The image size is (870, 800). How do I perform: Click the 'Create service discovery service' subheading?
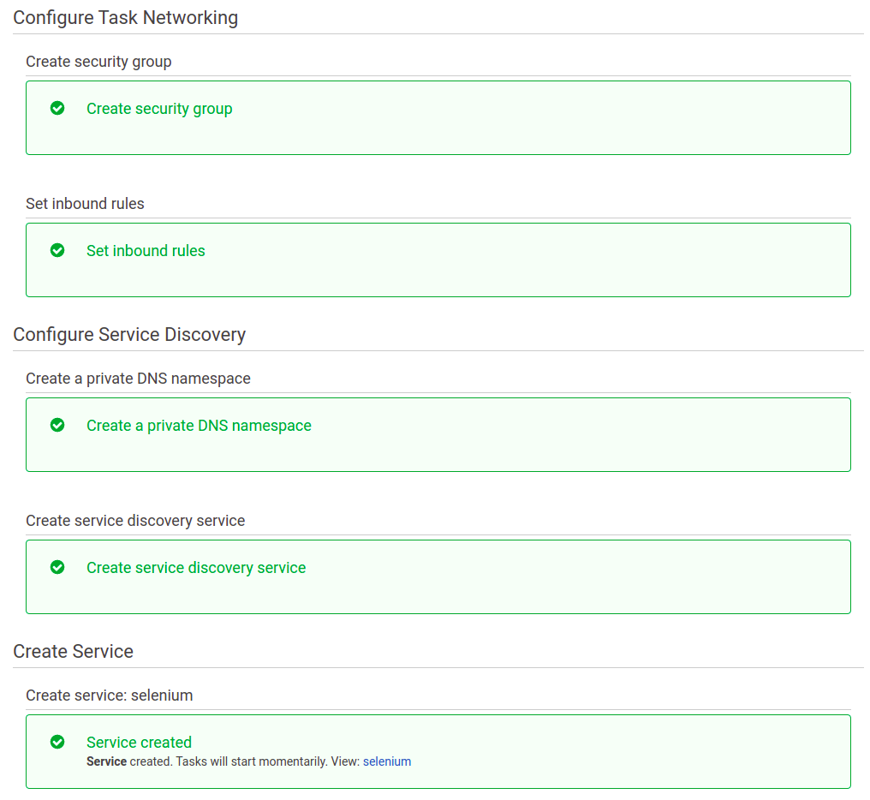135,521
